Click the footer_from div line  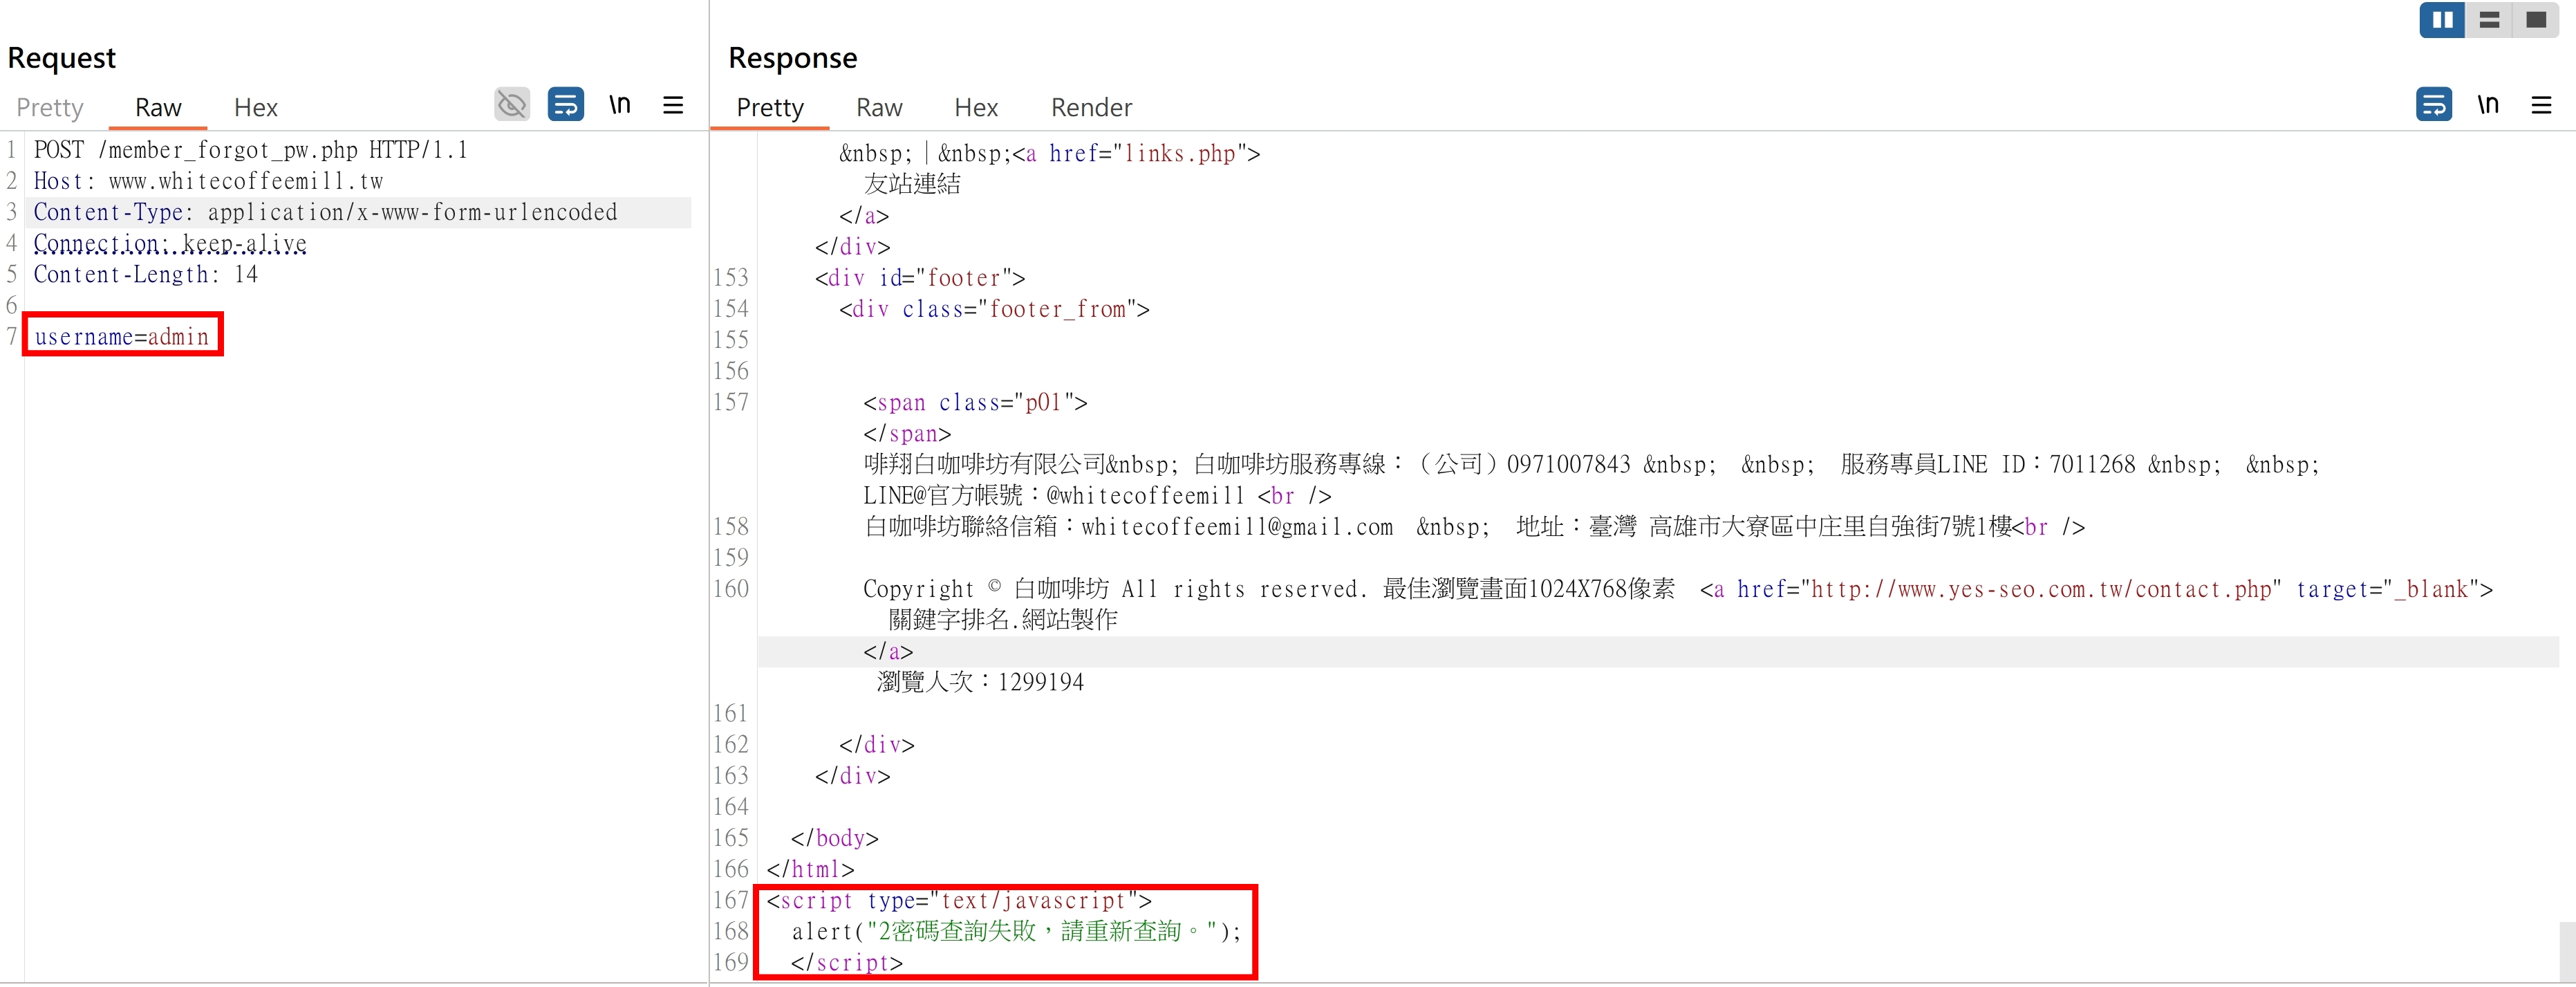tap(994, 309)
